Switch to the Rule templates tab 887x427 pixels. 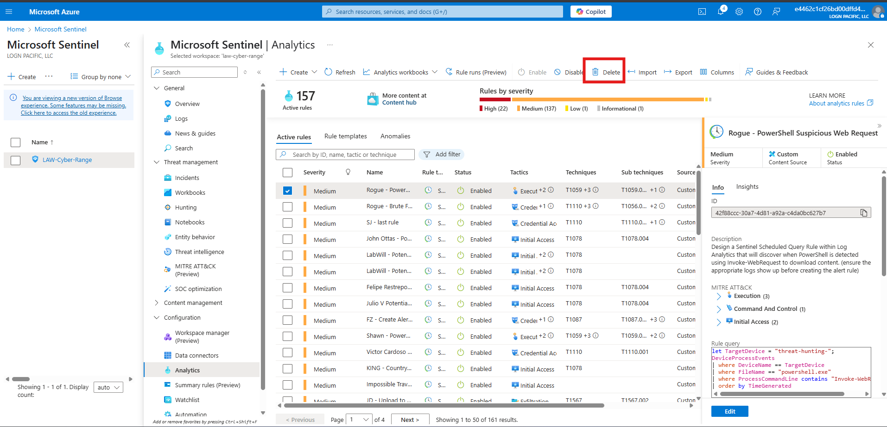point(346,136)
